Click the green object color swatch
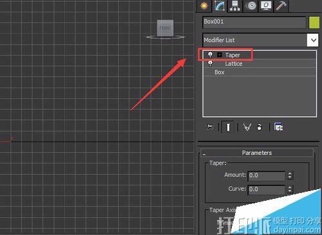The image size is (322, 235). click(314, 23)
